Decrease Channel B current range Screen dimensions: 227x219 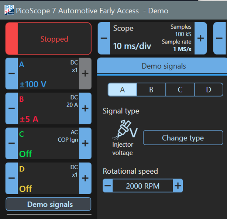[x=11, y=108]
